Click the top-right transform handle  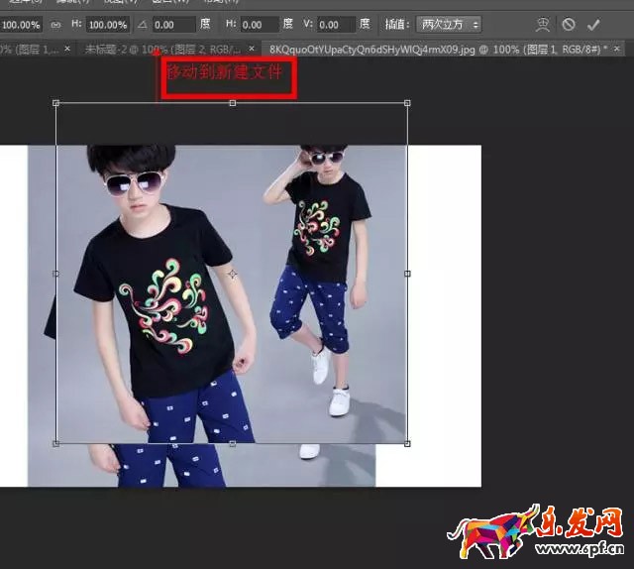pos(407,103)
